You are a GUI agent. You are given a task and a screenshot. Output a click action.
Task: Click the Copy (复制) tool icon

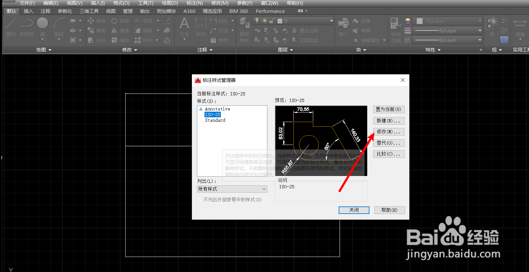91,30
